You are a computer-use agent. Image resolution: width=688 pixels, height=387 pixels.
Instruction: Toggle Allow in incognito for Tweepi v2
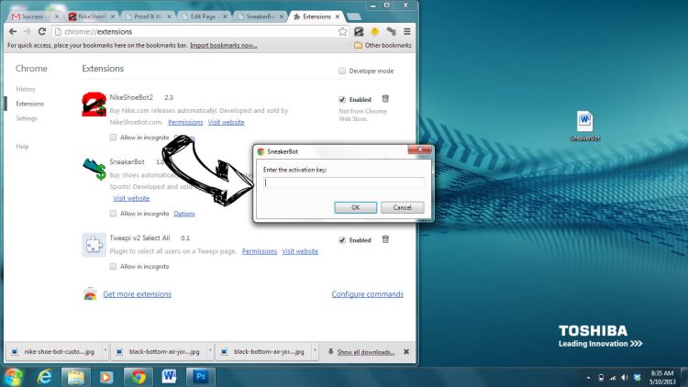pos(114,266)
